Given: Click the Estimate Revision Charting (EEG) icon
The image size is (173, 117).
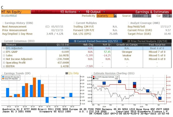Looking at the screenshot, I should click(x=92, y=73).
